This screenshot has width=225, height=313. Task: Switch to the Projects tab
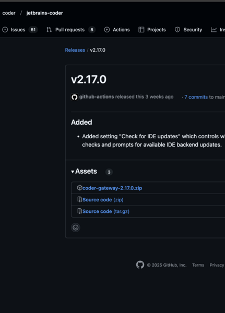point(152,30)
